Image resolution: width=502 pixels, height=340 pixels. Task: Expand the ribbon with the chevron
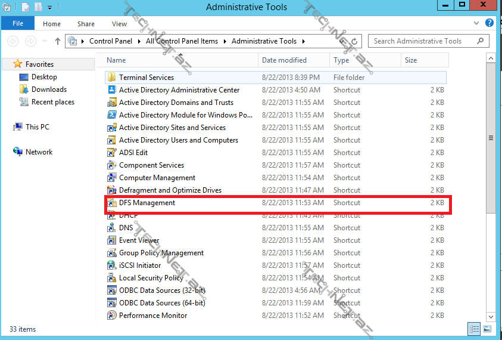pyautogui.click(x=476, y=23)
